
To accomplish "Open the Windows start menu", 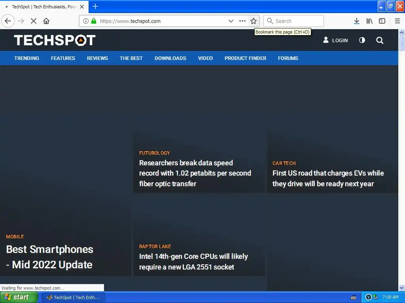I will pos(19,297).
